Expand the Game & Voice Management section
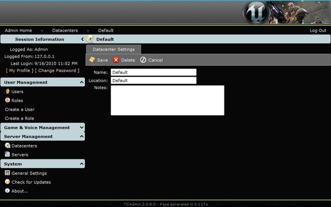 [82, 128]
